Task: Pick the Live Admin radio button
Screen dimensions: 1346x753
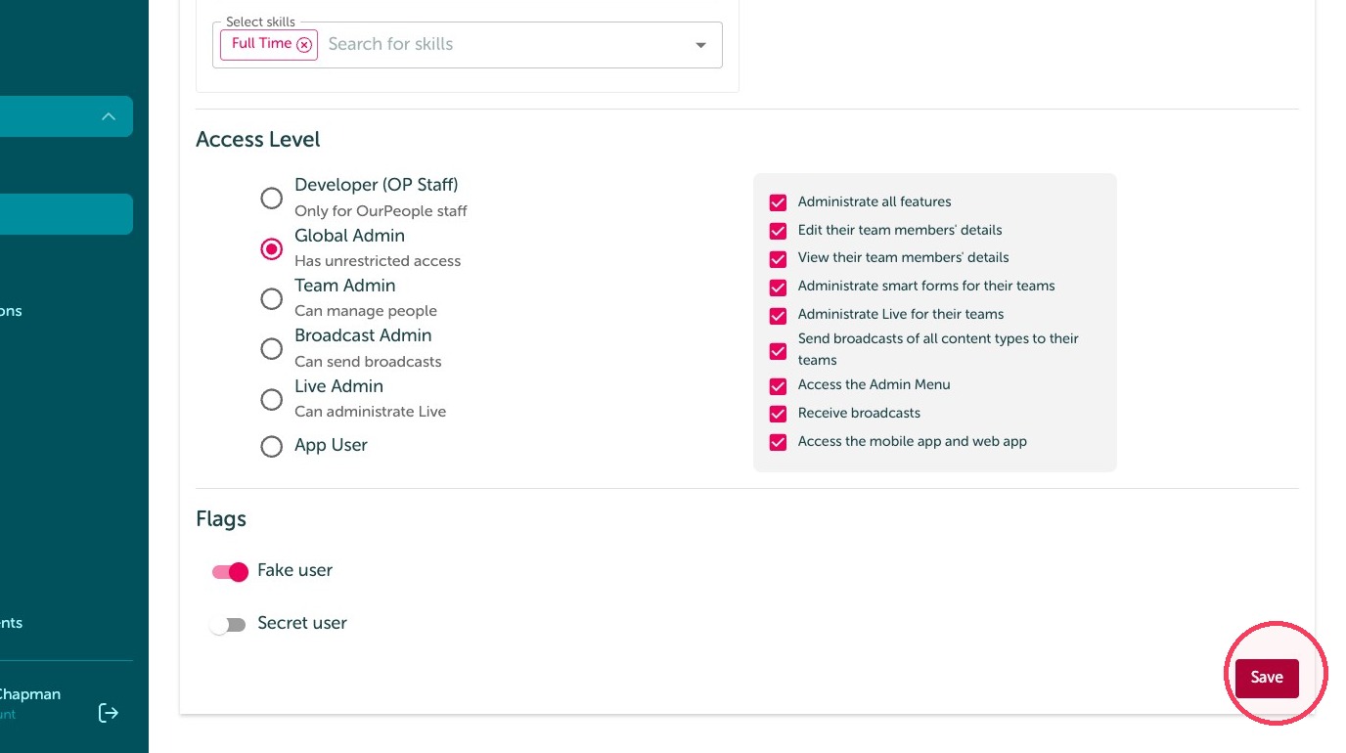Action: [271, 399]
